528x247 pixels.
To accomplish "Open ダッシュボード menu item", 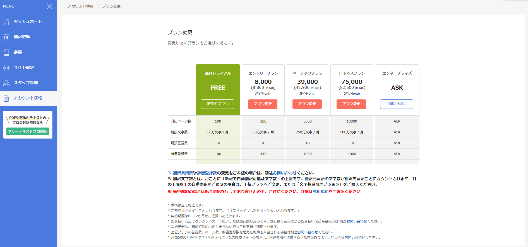I will pos(28,21).
